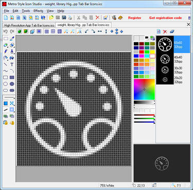The width and height of the screenshot is (193, 190).
Task: Select the straight Line tool
Action: pyautogui.click(x=6, y=65)
